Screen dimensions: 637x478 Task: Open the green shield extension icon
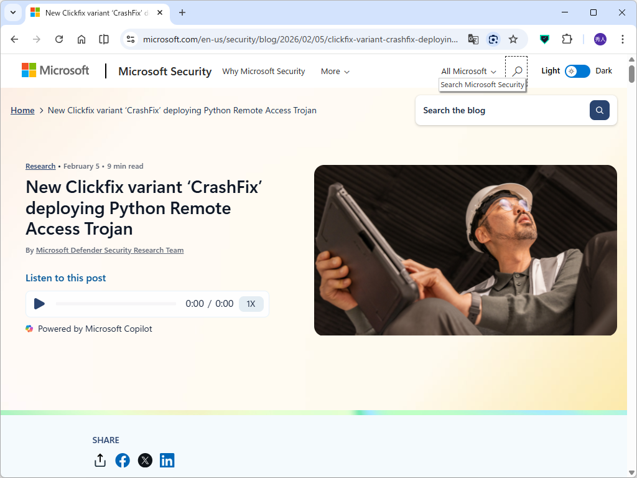pyautogui.click(x=545, y=39)
